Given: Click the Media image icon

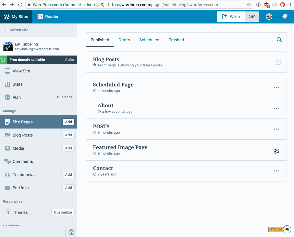Looking at the screenshot, I should [x=7, y=148].
